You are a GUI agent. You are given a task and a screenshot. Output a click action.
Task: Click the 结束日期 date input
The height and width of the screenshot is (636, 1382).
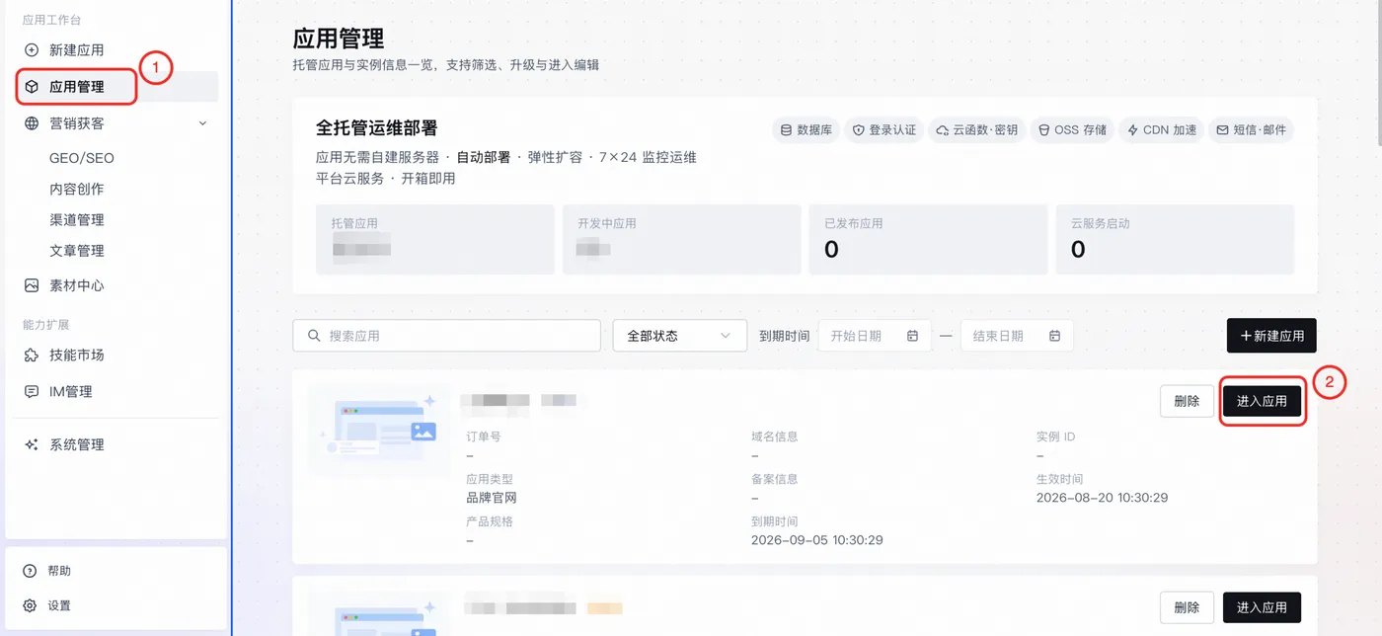point(1017,336)
